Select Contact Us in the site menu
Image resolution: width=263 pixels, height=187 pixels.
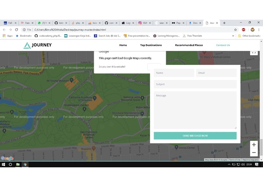pos(223,45)
